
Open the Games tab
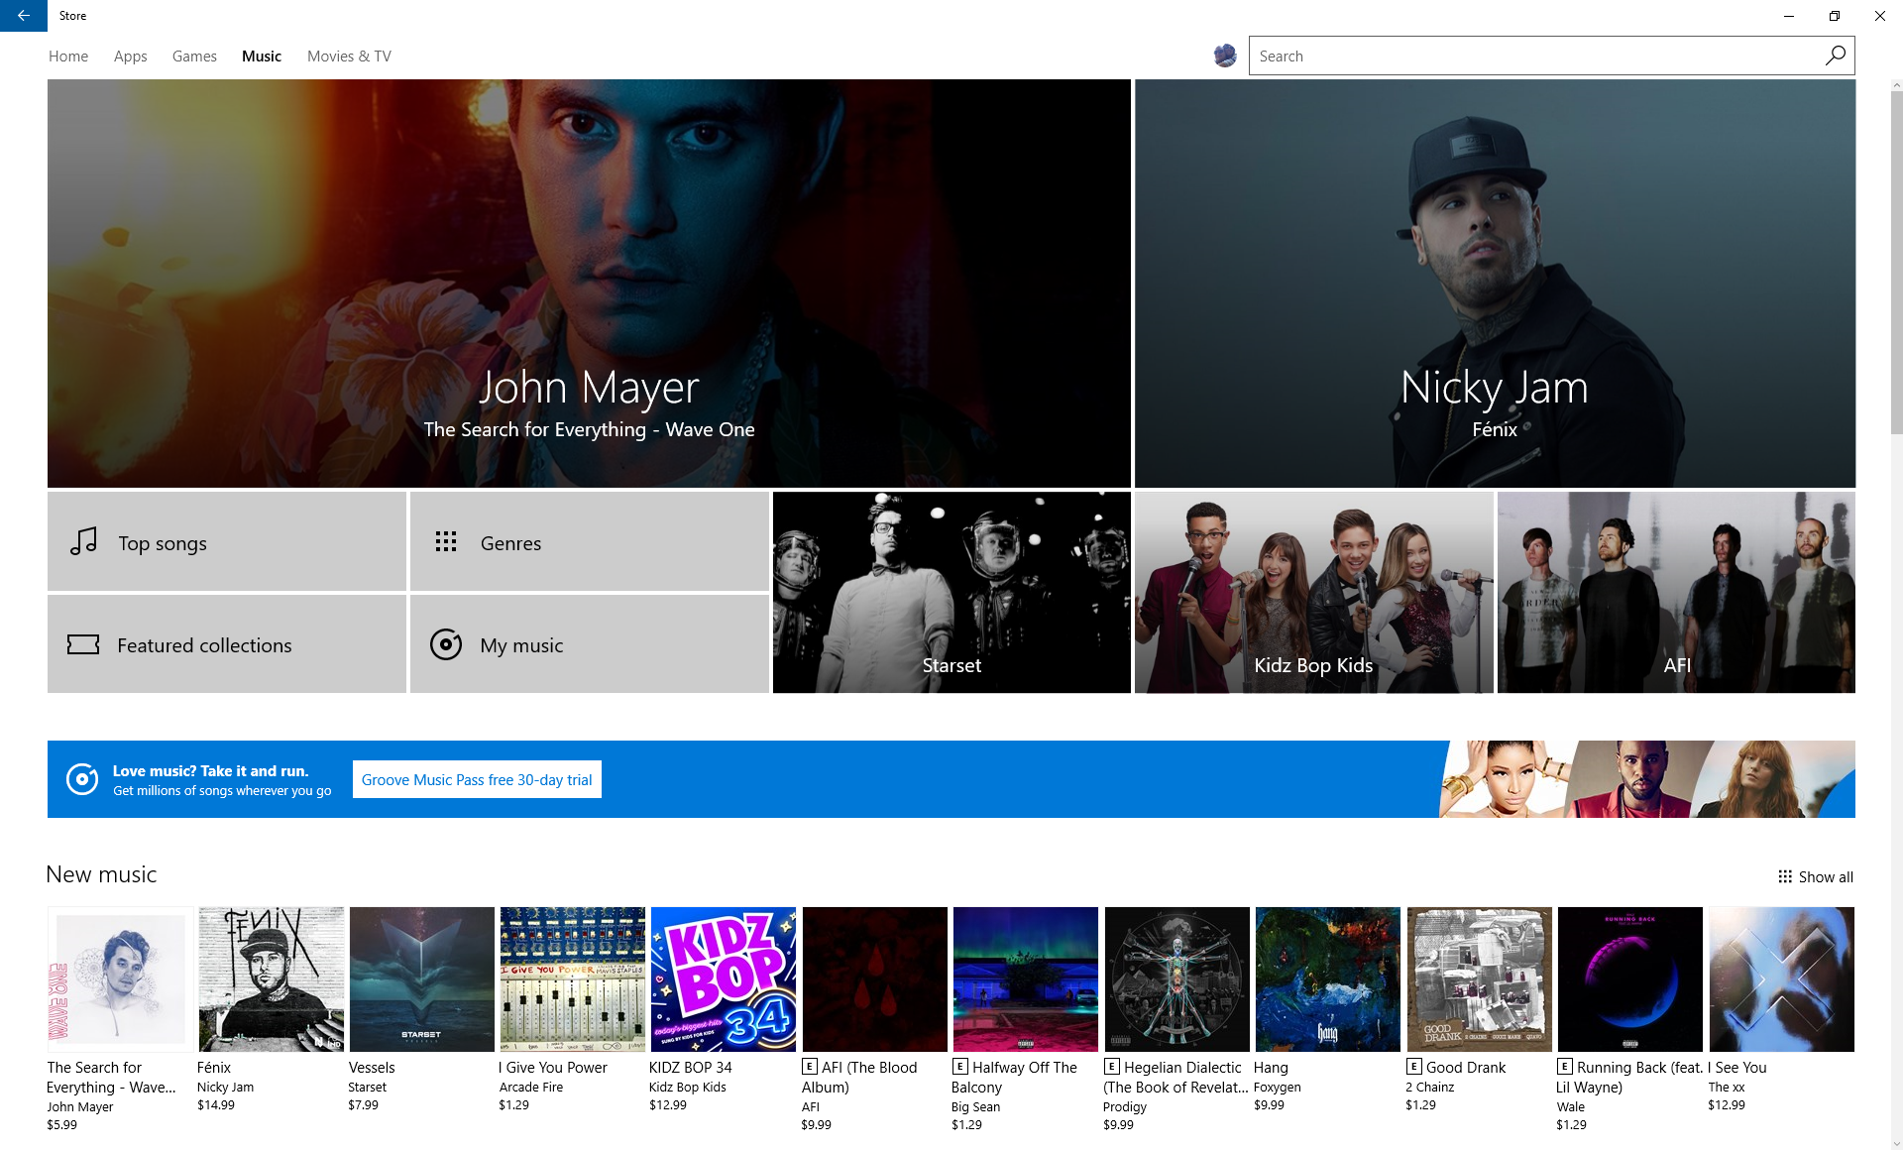pyautogui.click(x=194, y=57)
